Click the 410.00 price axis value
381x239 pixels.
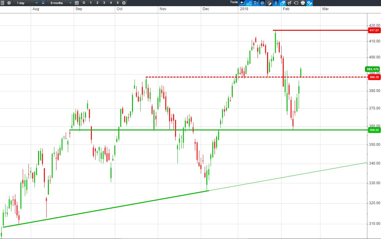375,41
